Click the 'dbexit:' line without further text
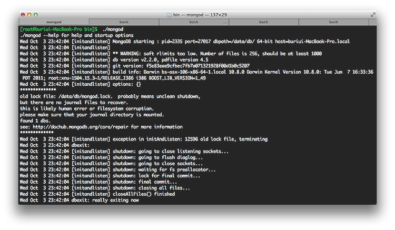Image resolution: width=395 pixels, height=230 pixels. [55, 145]
